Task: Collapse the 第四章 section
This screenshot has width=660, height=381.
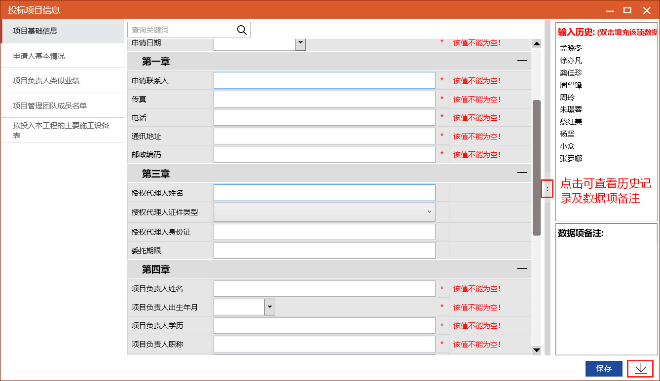Action: pos(522,269)
